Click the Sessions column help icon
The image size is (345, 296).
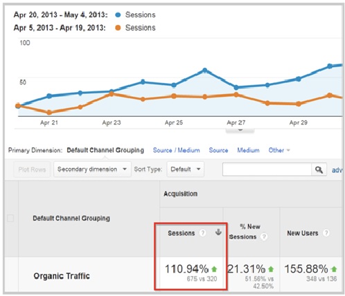click(x=202, y=233)
